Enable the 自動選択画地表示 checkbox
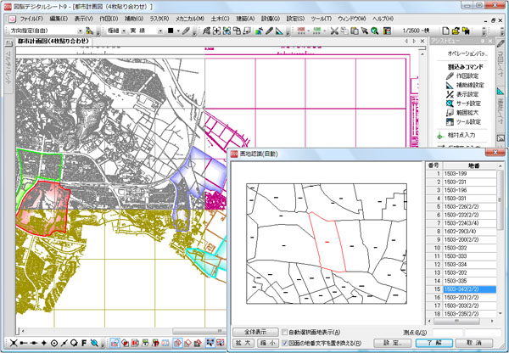 [x=286, y=332]
